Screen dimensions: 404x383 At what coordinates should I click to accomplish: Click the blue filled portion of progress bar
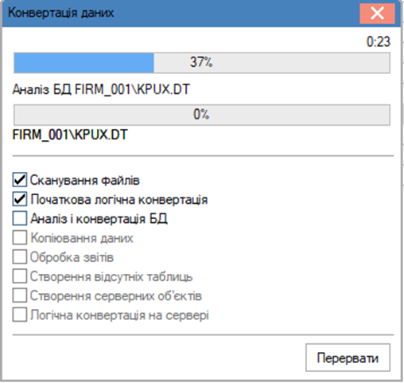[x=84, y=63]
